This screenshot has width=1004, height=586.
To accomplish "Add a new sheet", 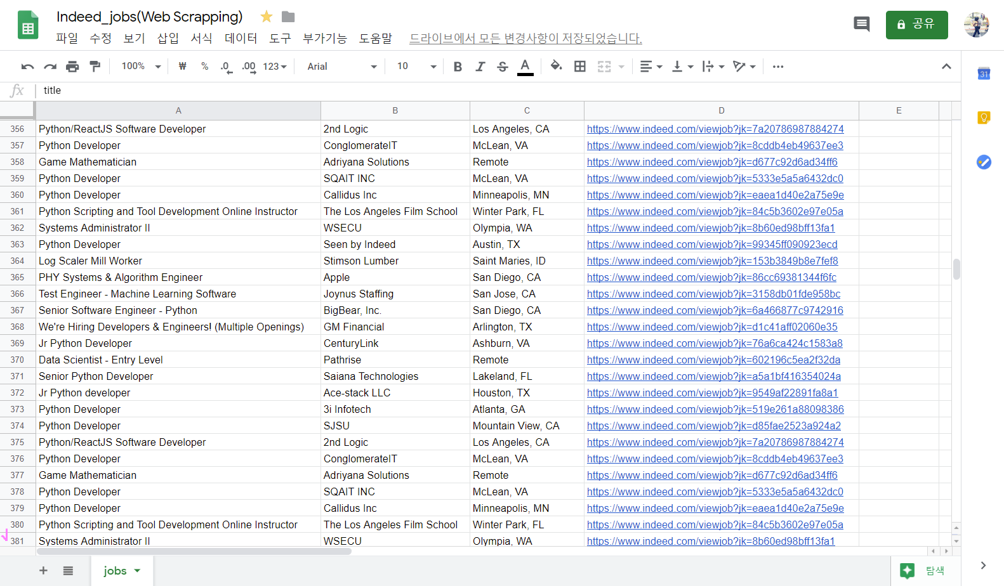I will 43,571.
